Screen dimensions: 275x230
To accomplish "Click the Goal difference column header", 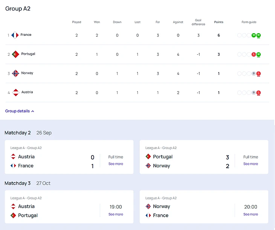I will (x=198, y=22).
